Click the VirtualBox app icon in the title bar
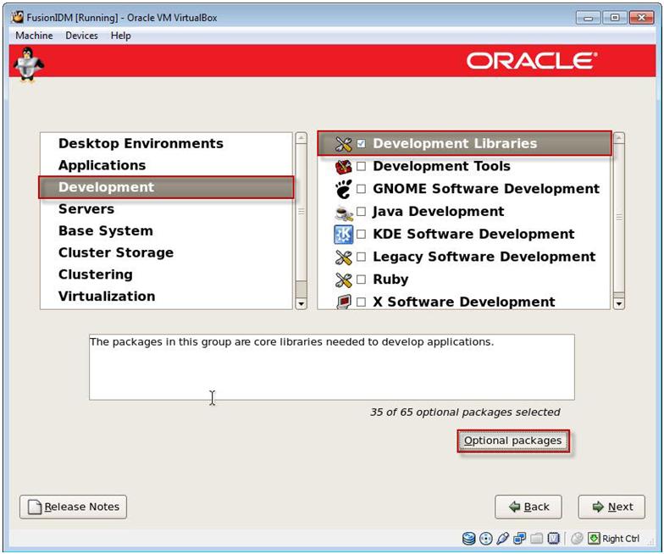The width and height of the screenshot is (664, 554). 17,17
